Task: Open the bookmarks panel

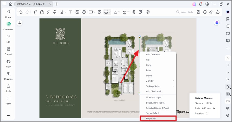Action: pyautogui.click(x=228, y=26)
